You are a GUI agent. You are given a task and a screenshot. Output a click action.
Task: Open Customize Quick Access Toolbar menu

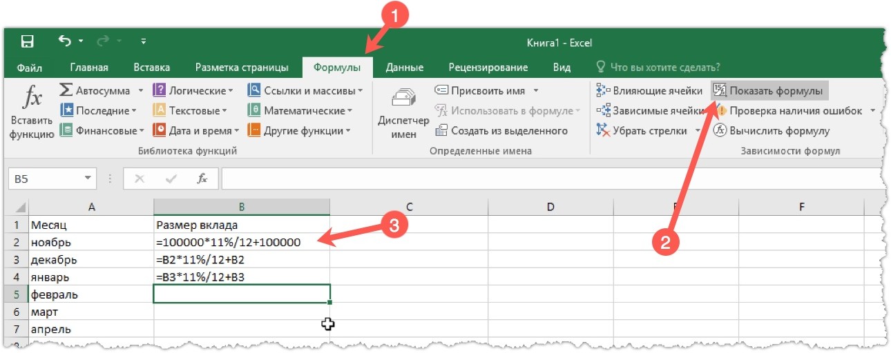[143, 42]
